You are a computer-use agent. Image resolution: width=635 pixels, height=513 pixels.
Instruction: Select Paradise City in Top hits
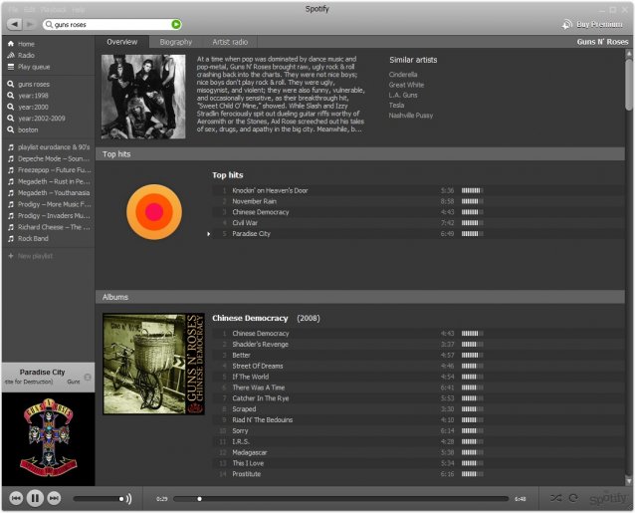tap(418, 234)
